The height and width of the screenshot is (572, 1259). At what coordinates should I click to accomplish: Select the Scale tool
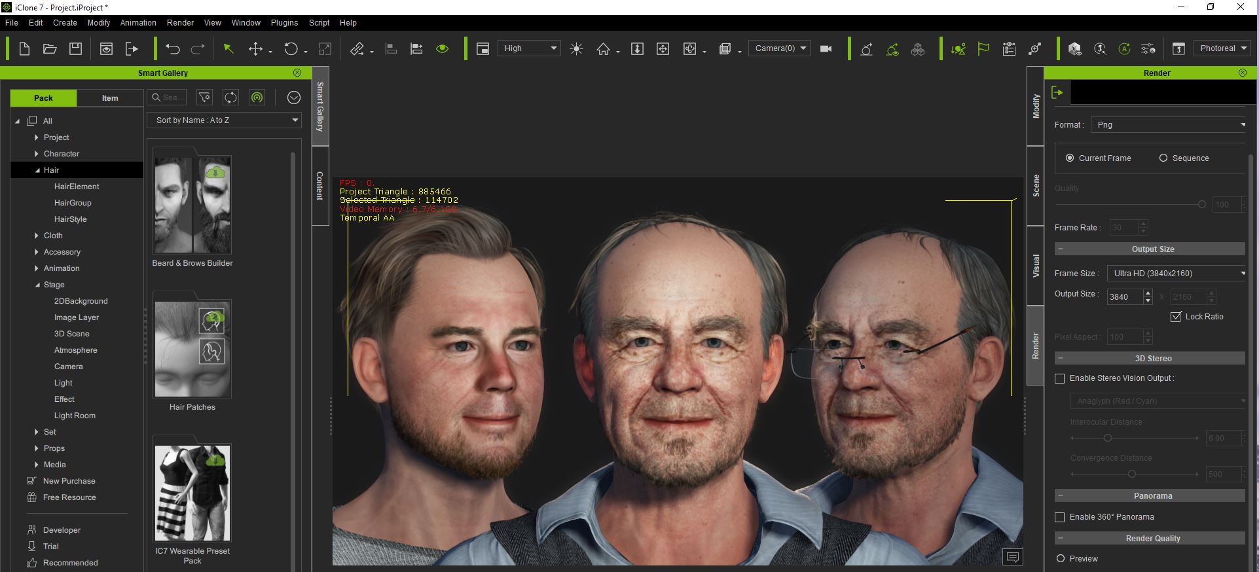pos(325,48)
